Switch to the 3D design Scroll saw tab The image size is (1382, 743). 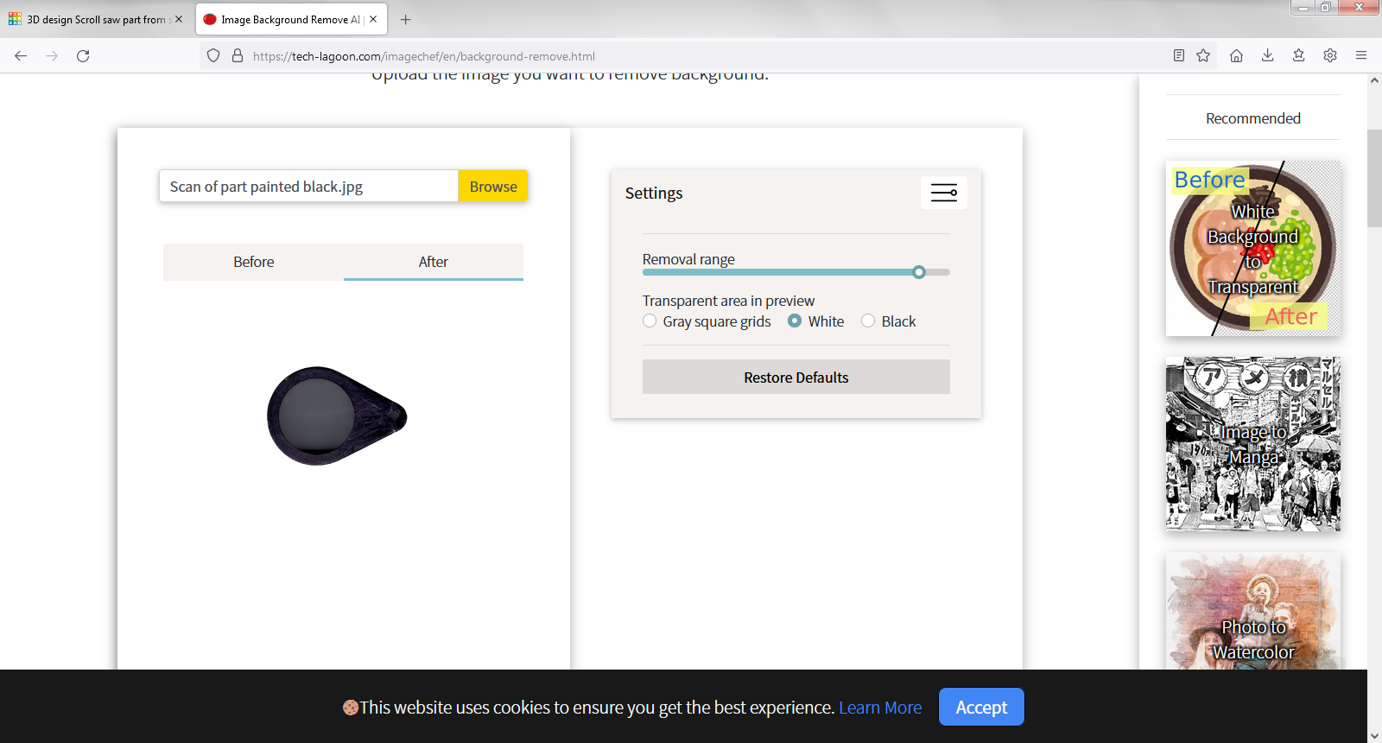click(95, 19)
